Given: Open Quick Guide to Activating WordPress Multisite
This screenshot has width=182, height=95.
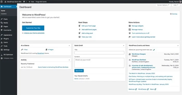Looking at the screenshot, I should coord(53,67).
